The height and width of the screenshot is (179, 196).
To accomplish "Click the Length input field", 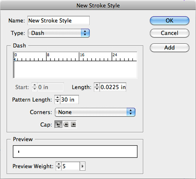I will pos(113,87).
